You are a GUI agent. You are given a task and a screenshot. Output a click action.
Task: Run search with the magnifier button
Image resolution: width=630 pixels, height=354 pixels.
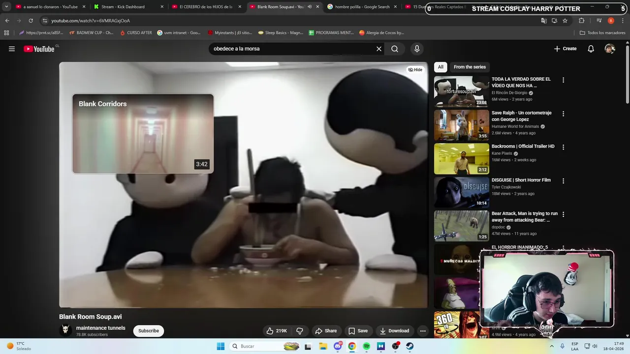tap(395, 49)
